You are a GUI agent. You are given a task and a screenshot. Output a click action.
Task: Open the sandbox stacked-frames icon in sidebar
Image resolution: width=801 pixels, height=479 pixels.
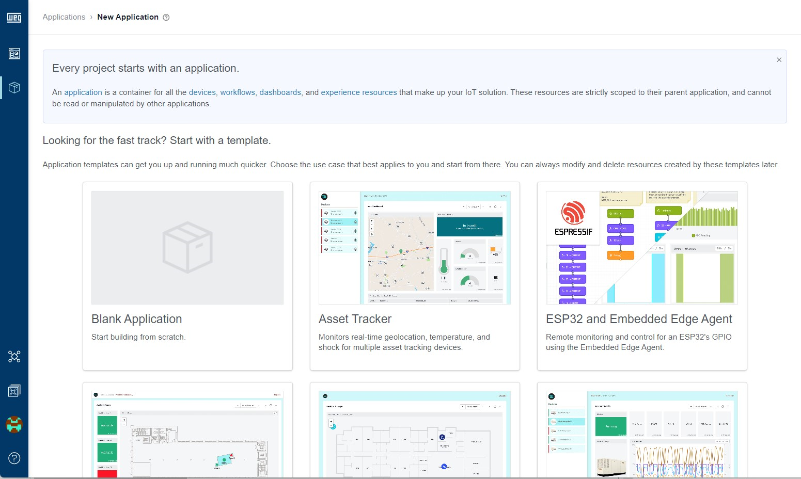click(x=14, y=391)
